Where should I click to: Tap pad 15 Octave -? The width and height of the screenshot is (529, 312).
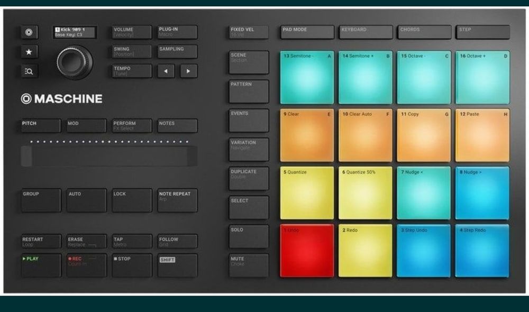click(x=424, y=77)
